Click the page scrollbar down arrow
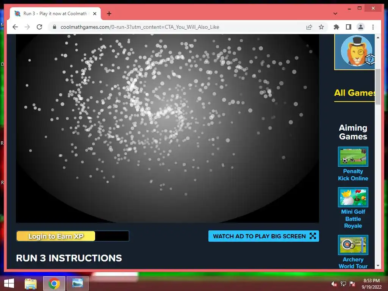The height and width of the screenshot is (291, 388). [378, 266]
